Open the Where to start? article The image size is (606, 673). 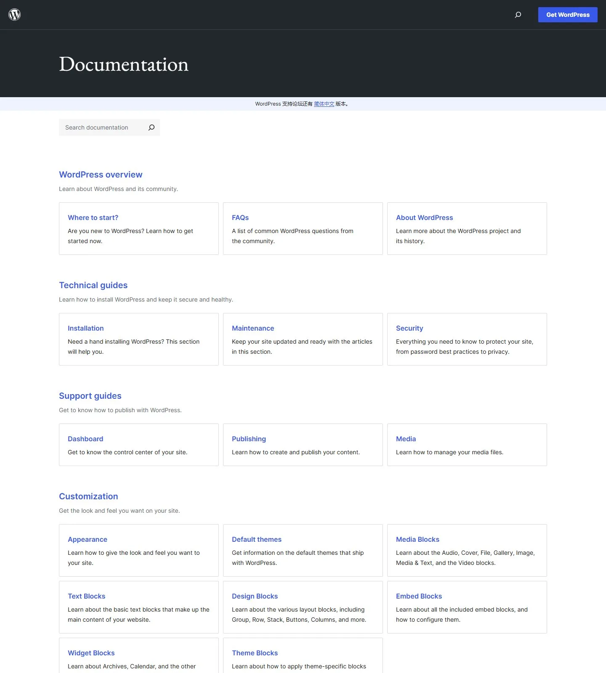(93, 217)
